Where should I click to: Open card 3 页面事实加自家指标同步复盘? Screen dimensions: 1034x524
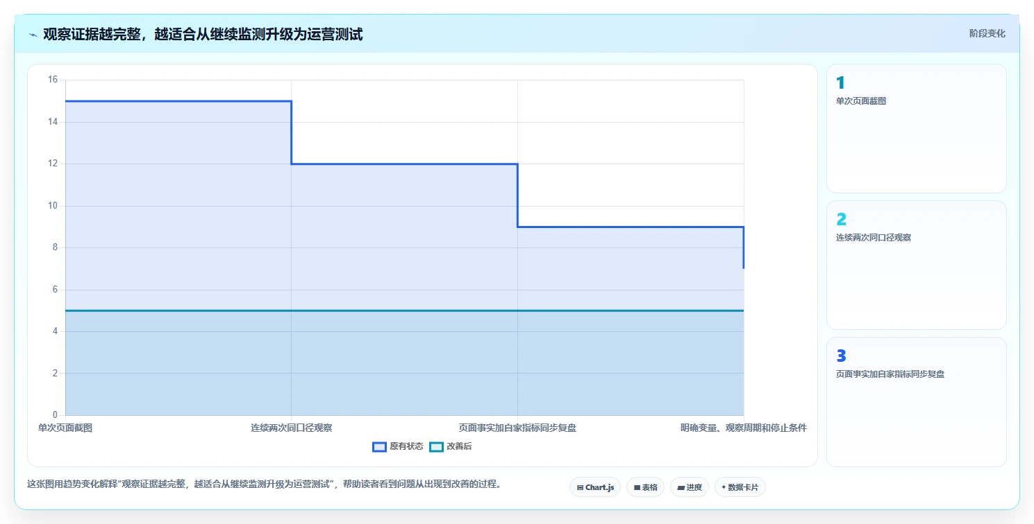(916, 402)
